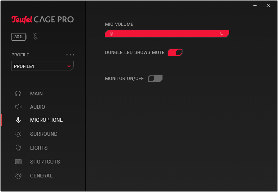
Task: Click the mic icon at the slider's right end
Action: point(221,34)
